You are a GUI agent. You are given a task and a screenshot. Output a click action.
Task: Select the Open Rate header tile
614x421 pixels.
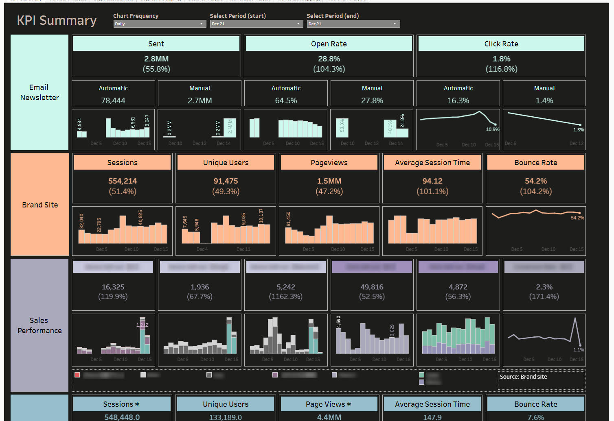tap(329, 44)
